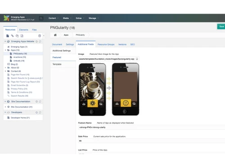This screenshot has width=225, height=168.
Task: Switch to the Elements tab
Action: tap(24, 30)
